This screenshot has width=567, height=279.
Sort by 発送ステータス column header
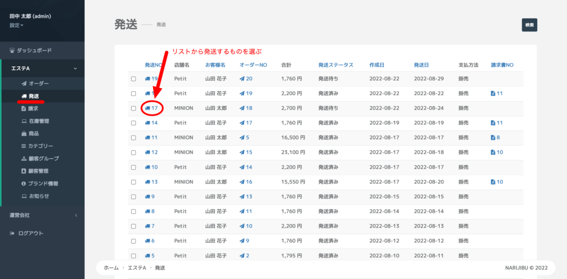336,65
